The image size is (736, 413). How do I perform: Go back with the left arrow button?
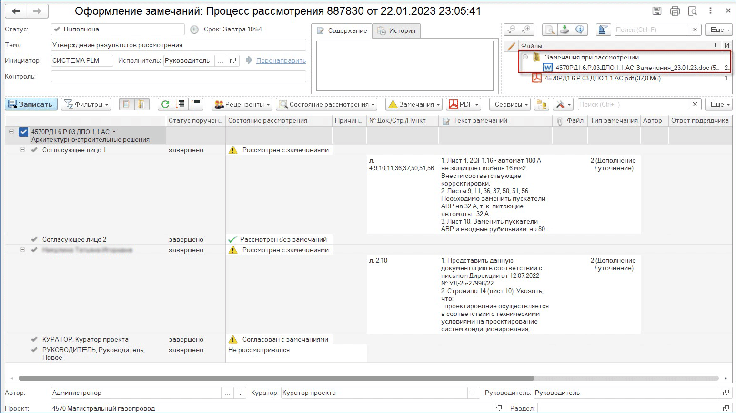(x=17, y=11)
